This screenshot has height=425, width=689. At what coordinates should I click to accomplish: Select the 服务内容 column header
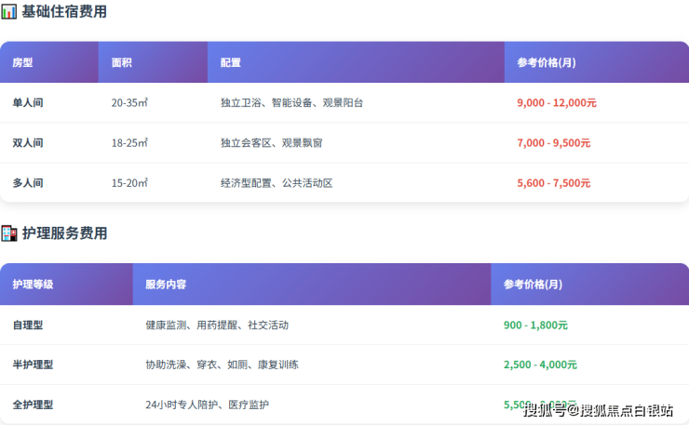click(166, 284)
